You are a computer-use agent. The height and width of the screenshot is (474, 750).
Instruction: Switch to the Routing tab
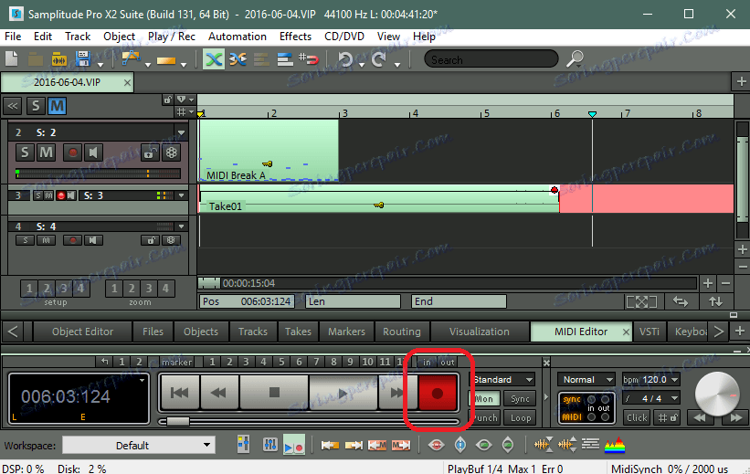tap(401, 332)
